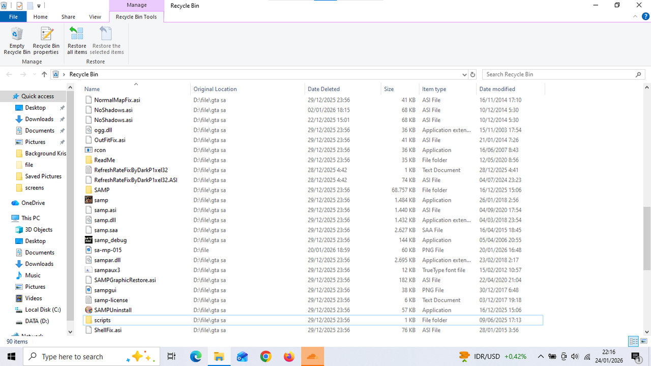This screenshot has width=651, height=366.
Task: Click the Manage contextual tab
Action: click(x=136, y=5)
